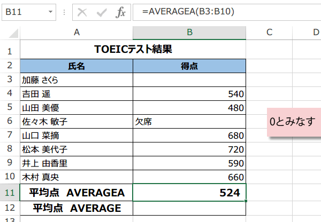Select cell with name 木村 真央
Viewport: 321px width, 222px height.
coord(77,177)
